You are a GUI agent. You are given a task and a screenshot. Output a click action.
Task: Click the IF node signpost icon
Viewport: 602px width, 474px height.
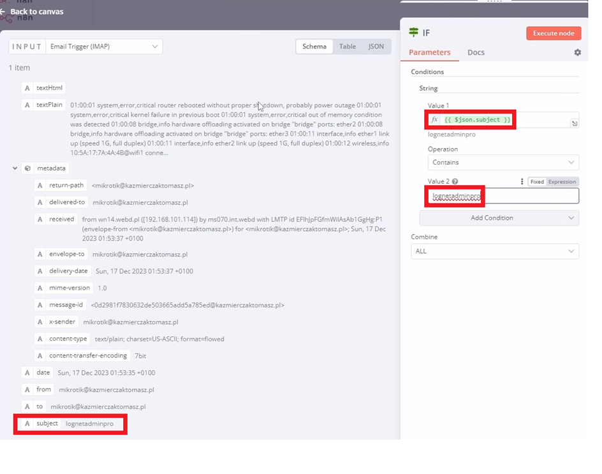point(414,33)
